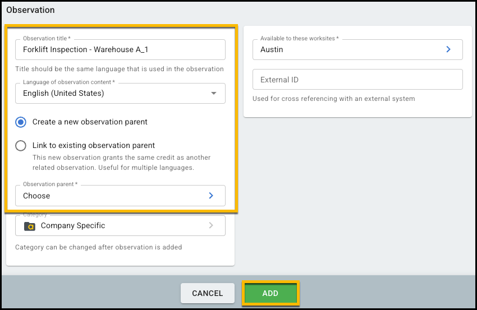Screen dimensions: 477x310
Task: Click the Observation heading text
Action: 30,10
